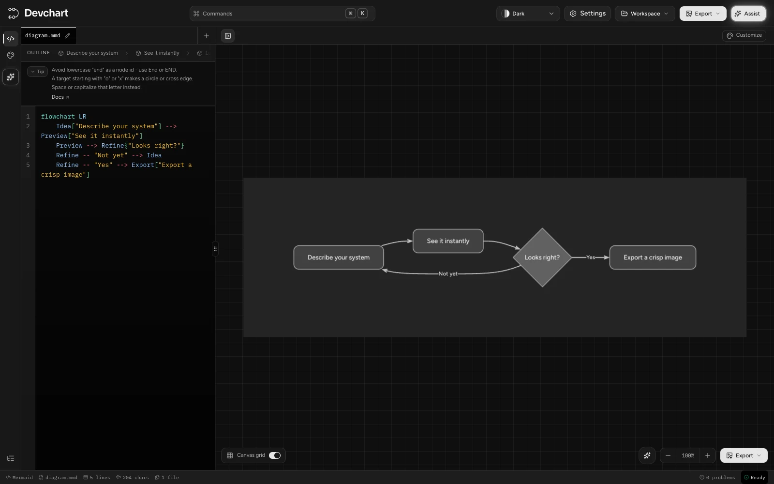Open the canvas Export dropdown at bottom
This screenshot has width=774, height=484.
click(x=744, y=455)
